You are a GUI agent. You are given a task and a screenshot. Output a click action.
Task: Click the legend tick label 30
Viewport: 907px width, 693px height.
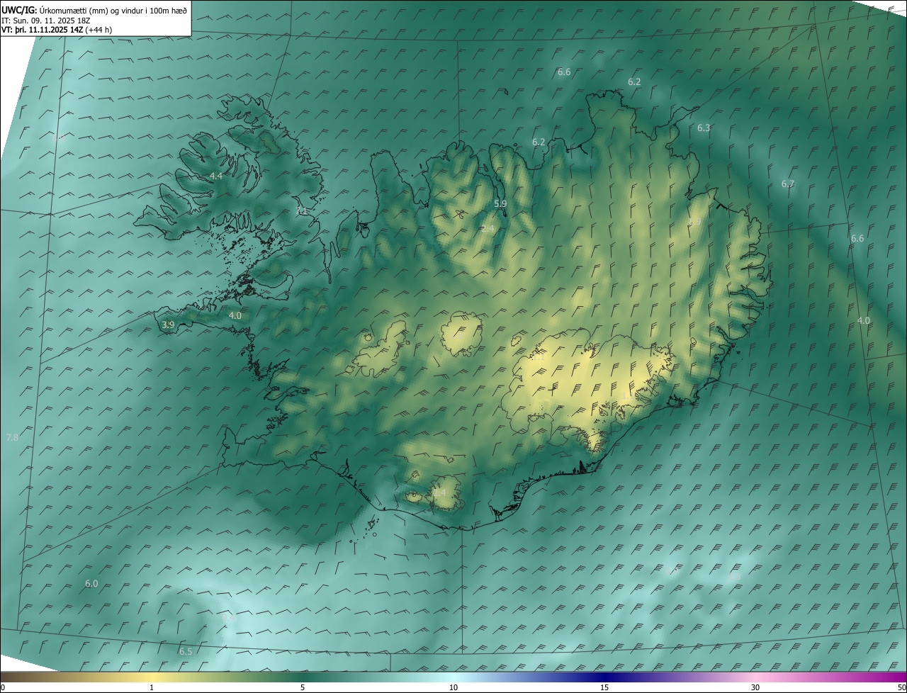755,688
